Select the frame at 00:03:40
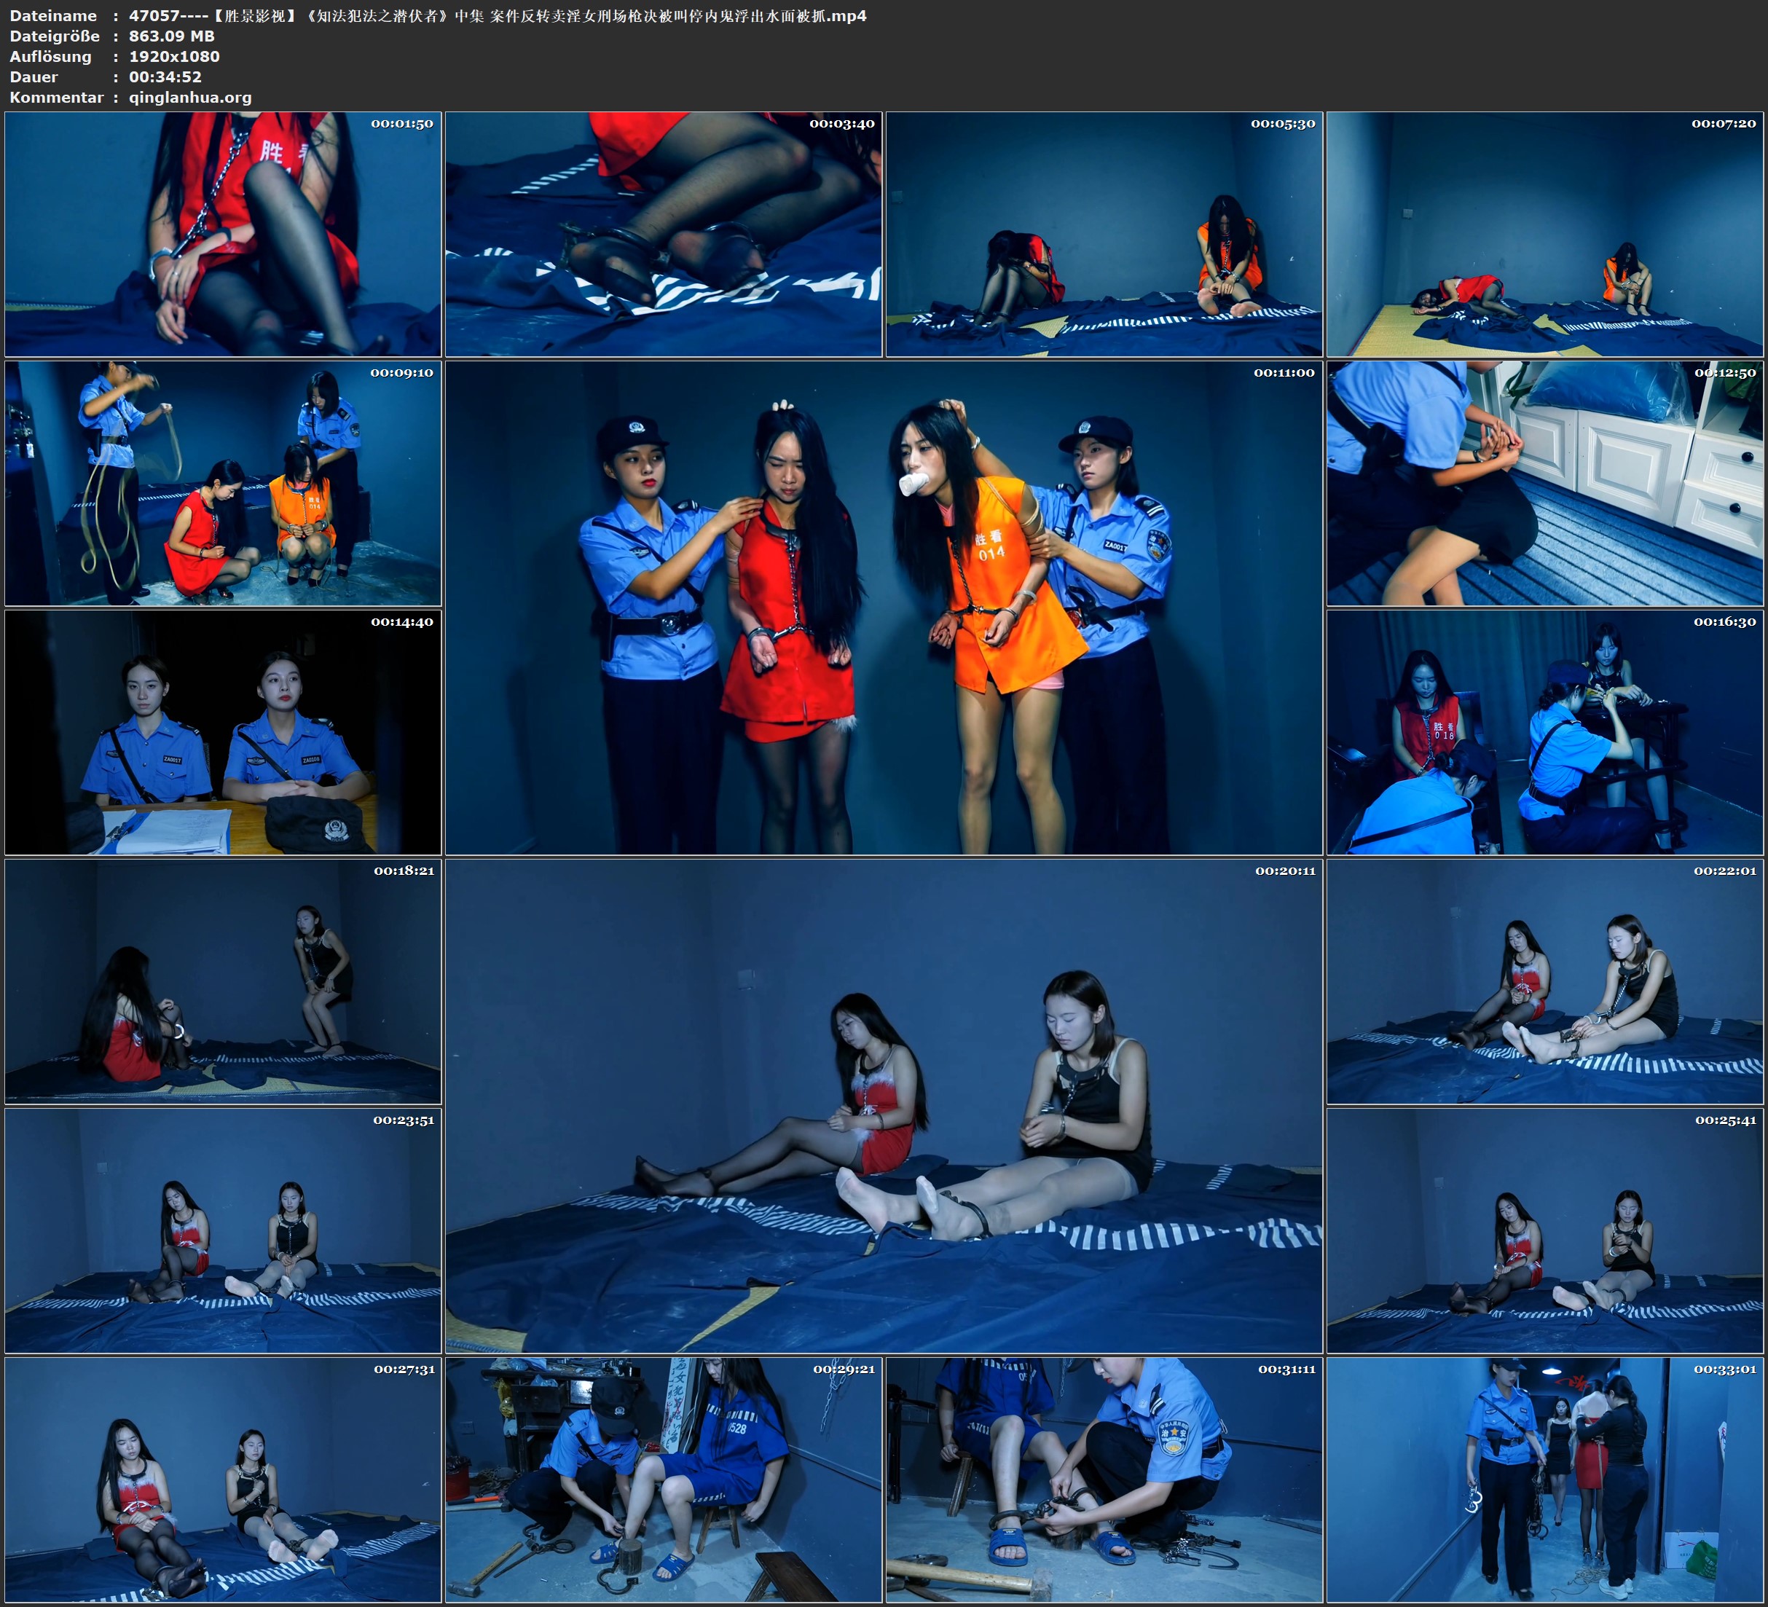This screenshot has width=1768, height=1607. 663,235
